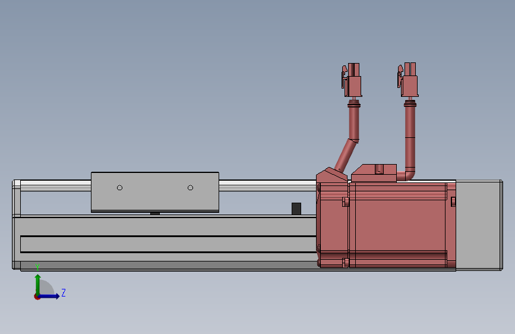Select the grey end cap right of the motor
The width and height of the screenshot is (515, 334).
479,225
